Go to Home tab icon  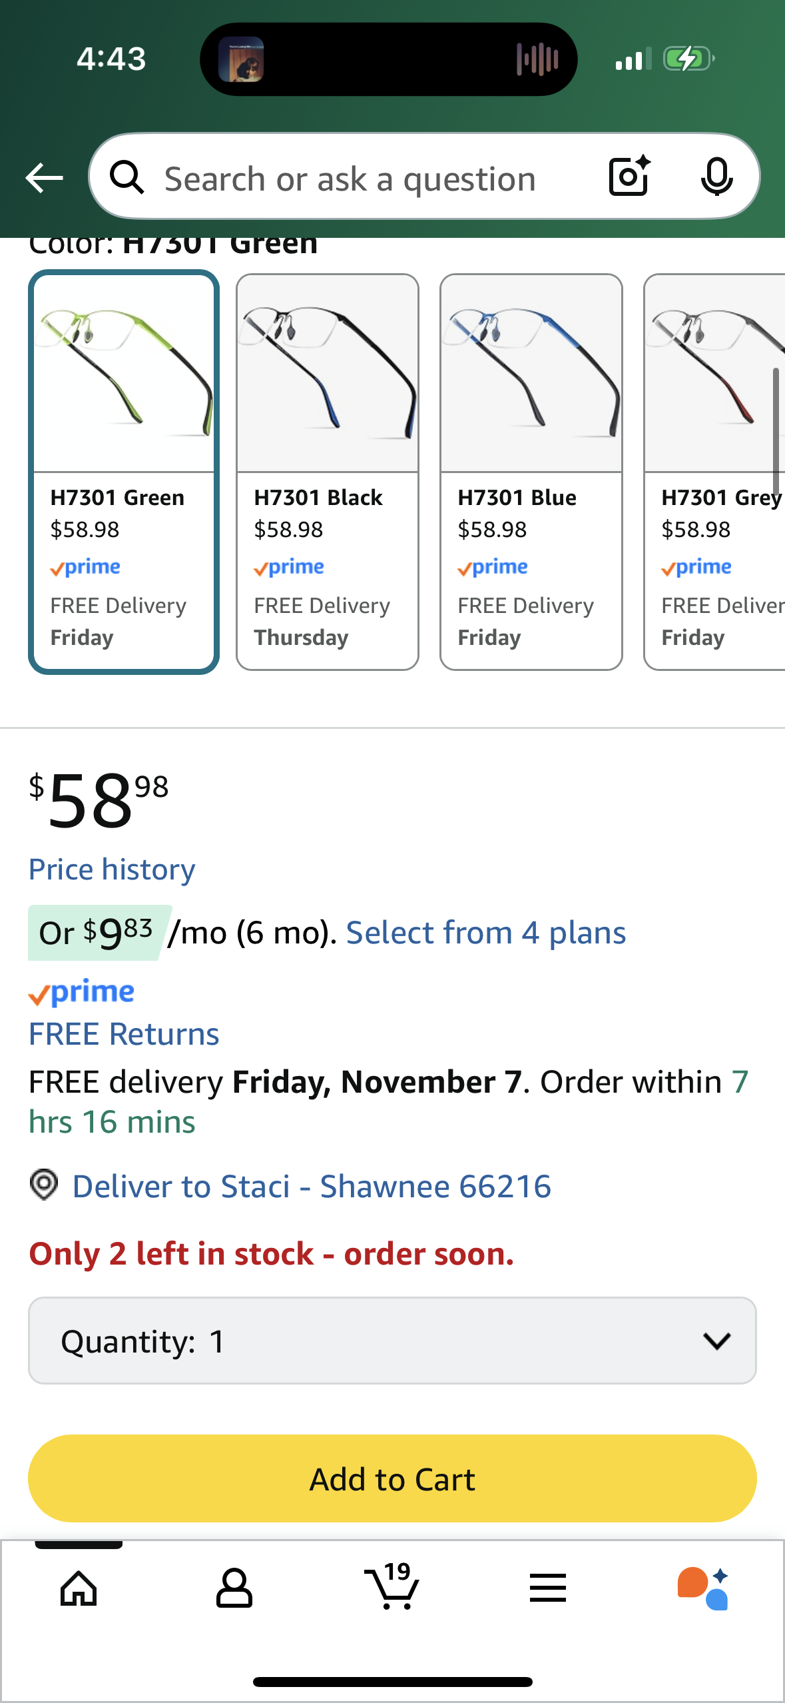79,1588
